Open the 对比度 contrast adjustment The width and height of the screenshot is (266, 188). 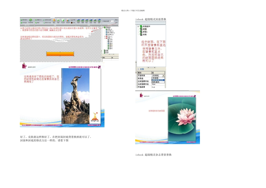[x=63, y=21]
